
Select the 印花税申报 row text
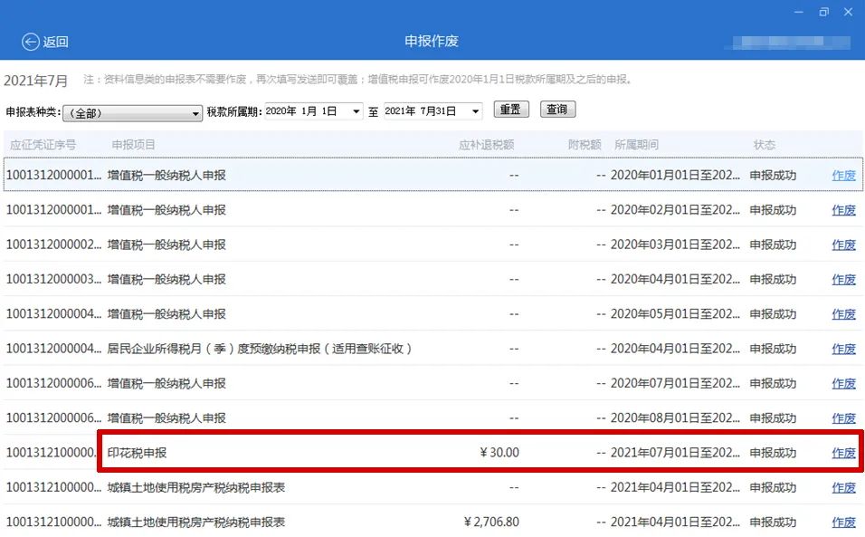(x=137, y=453)
